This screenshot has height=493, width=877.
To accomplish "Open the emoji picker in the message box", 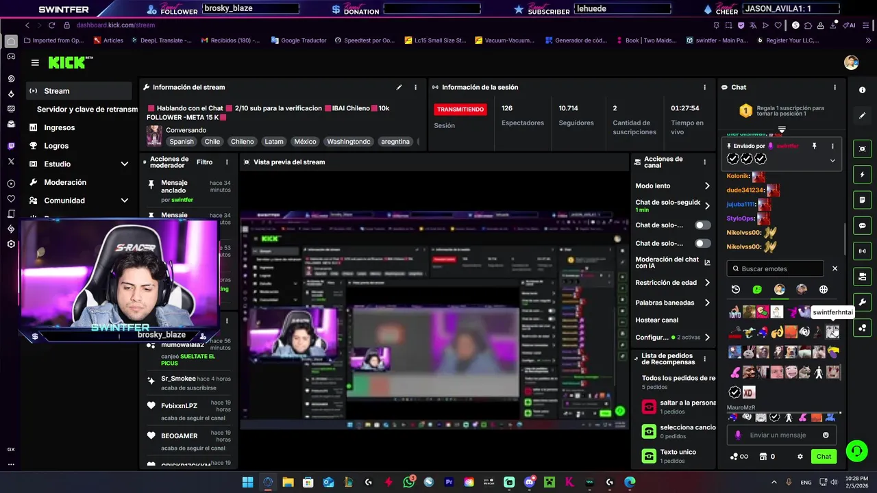I will tap(826, 435).
